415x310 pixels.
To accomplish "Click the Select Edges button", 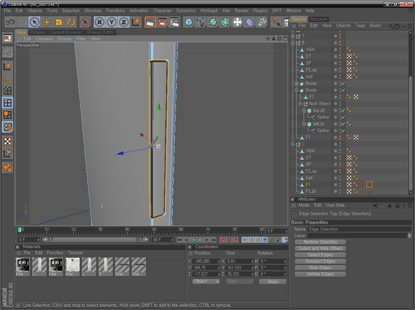I will coord(320,255).
